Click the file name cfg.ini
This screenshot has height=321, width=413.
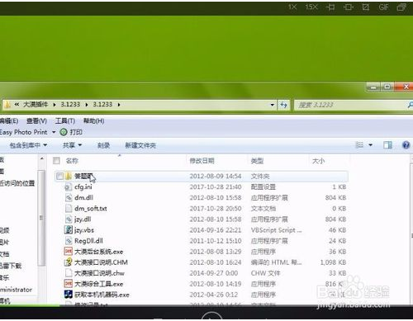click(x=83, y=187)
